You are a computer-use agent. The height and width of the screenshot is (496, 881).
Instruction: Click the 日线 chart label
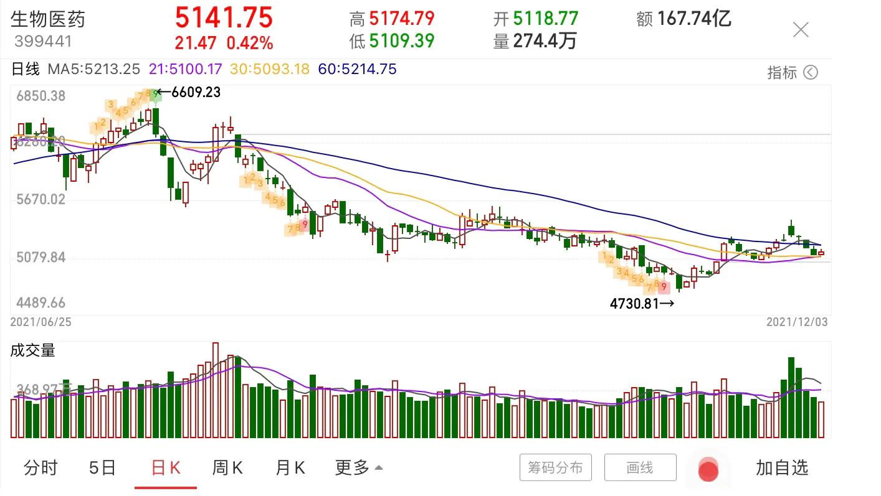(x=26, y=69)
